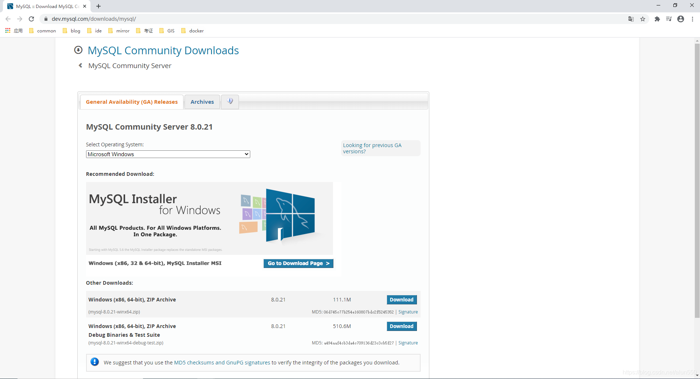Bookmark this page with the star icon
Screen dimensions: 700x379
coord(643,19)
